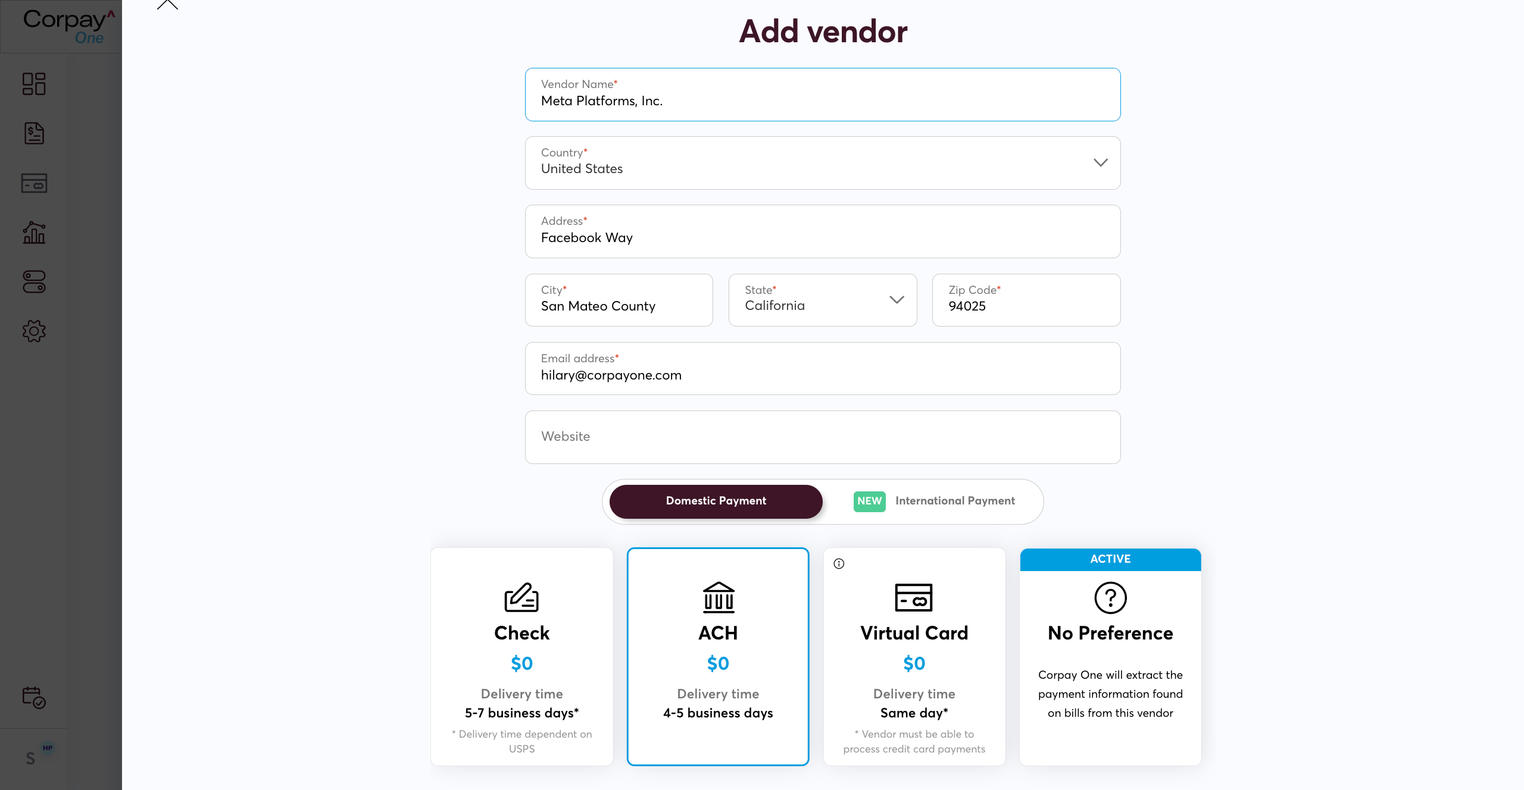This screenshot has width=1524, height=790.
Task: Open the calendar checkmark icon in sidebar
Action: [x=34, y=697]
